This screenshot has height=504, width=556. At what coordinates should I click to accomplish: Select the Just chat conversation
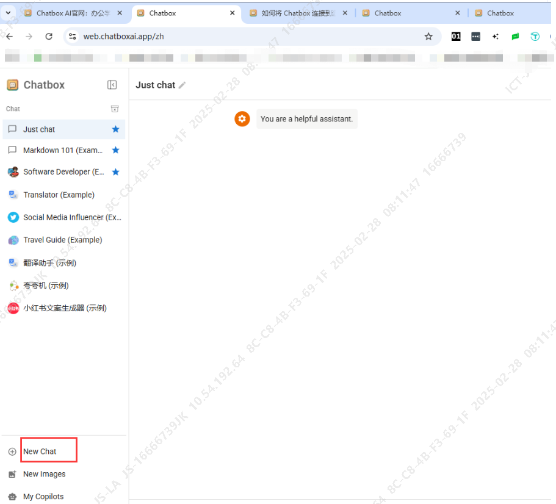(x=64, y=129)
